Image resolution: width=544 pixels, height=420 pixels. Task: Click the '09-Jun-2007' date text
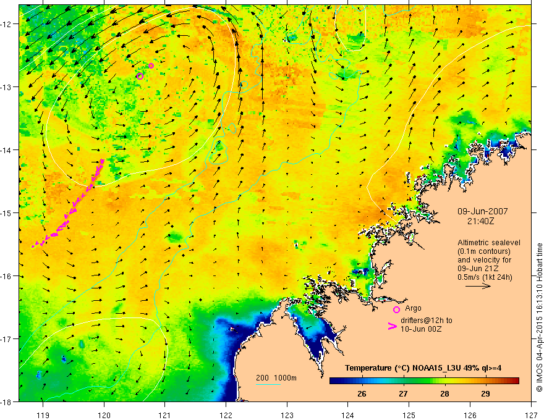tap(483, 211)
